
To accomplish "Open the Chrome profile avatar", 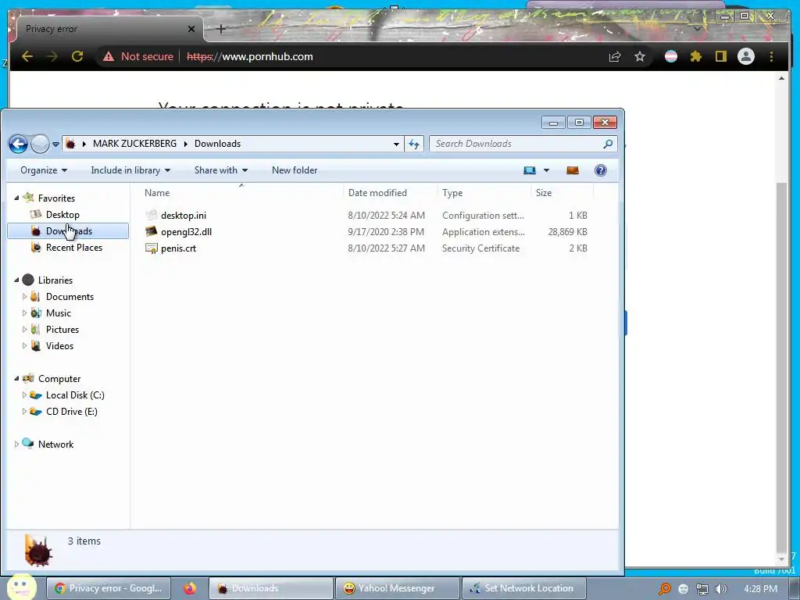I will 746,56.
